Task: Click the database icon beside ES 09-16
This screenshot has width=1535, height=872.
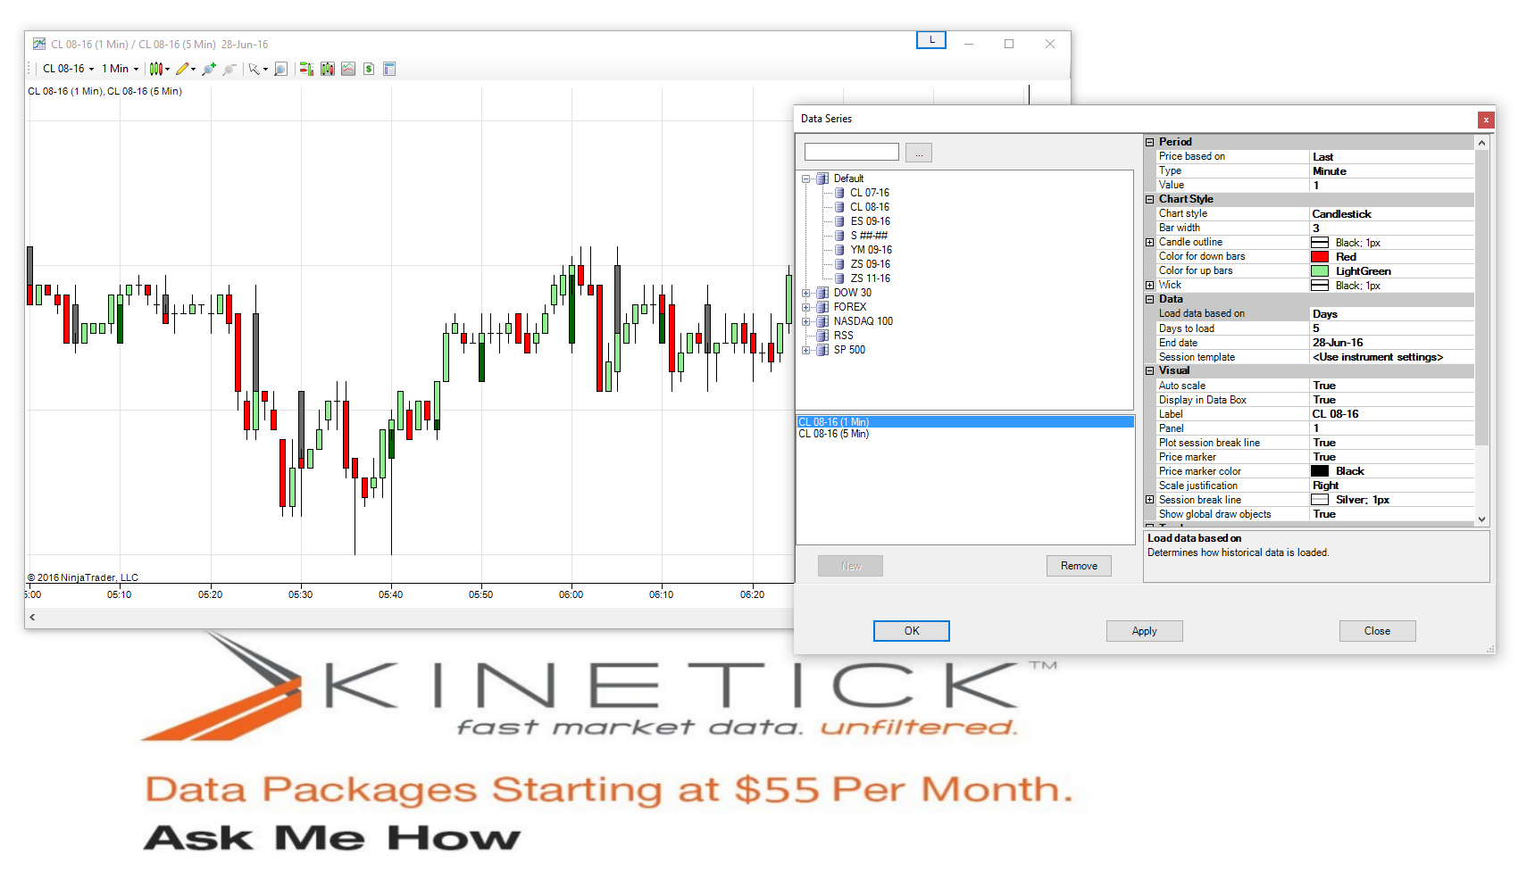Action: [x=839, y=221]
